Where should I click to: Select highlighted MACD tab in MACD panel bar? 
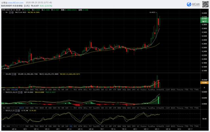click(22, 108)
